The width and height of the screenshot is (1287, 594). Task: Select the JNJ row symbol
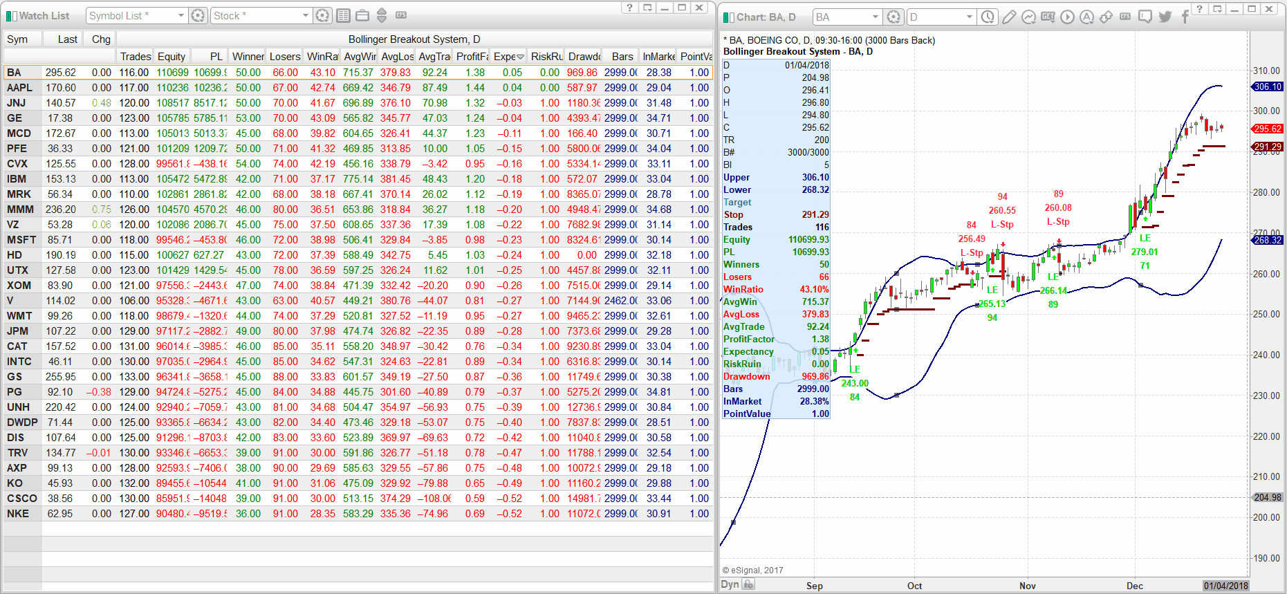[16, 103]
